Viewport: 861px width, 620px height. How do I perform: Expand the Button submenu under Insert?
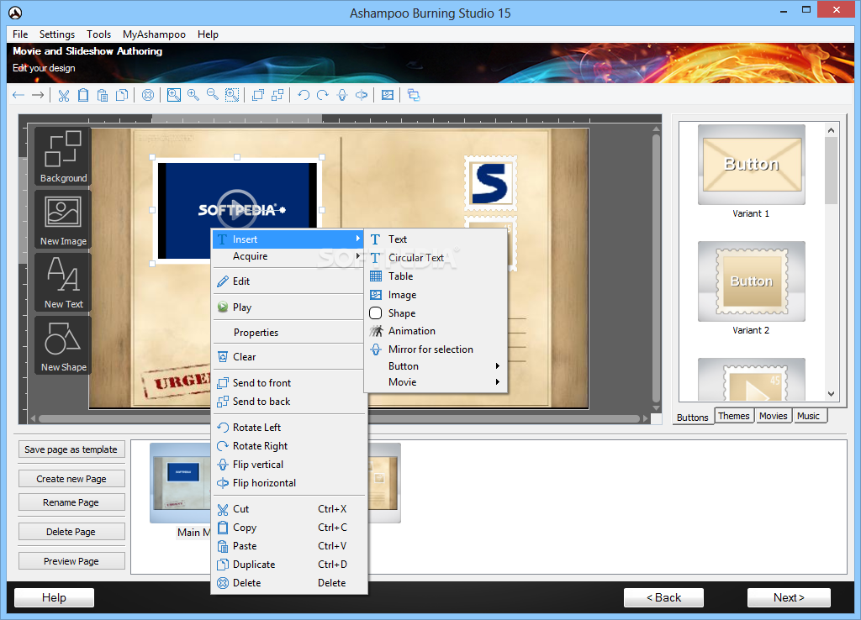436,366
